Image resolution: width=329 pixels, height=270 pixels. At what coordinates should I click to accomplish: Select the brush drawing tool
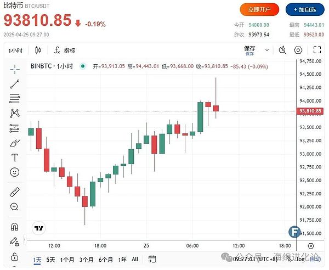(x=15, y=143)
